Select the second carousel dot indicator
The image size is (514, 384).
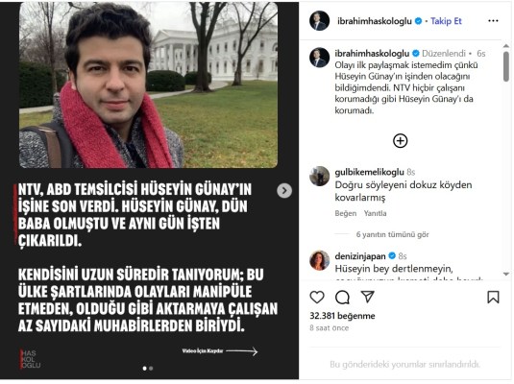151,369
